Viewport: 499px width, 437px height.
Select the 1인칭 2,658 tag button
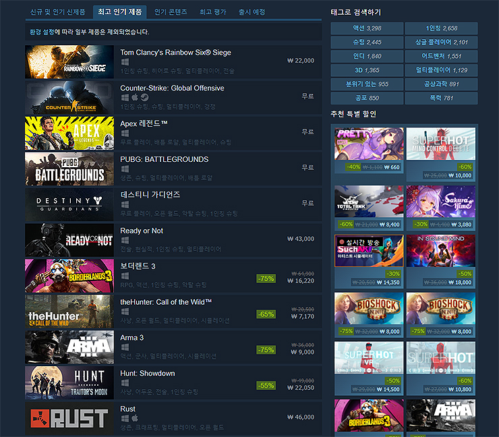coord(442,28)
